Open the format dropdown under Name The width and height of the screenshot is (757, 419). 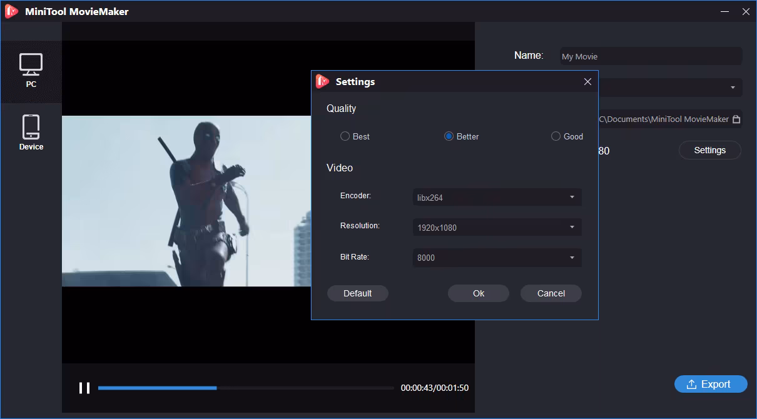pos(669,88)
